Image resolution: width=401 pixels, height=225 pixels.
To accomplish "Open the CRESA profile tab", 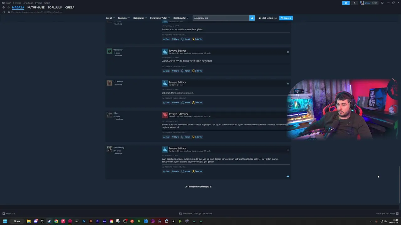I will [x=70, y=7].
